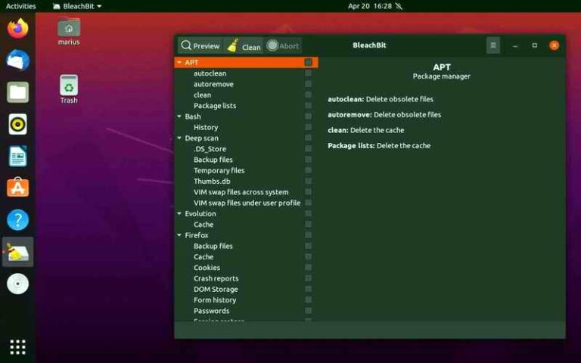581x363 pixels.
Task: Check the Bash History checkbox
Action: coord(308,128)
